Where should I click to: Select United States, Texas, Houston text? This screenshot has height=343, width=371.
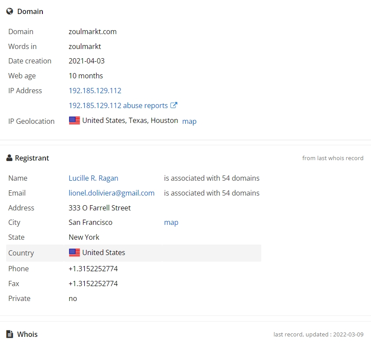point(130,121)
